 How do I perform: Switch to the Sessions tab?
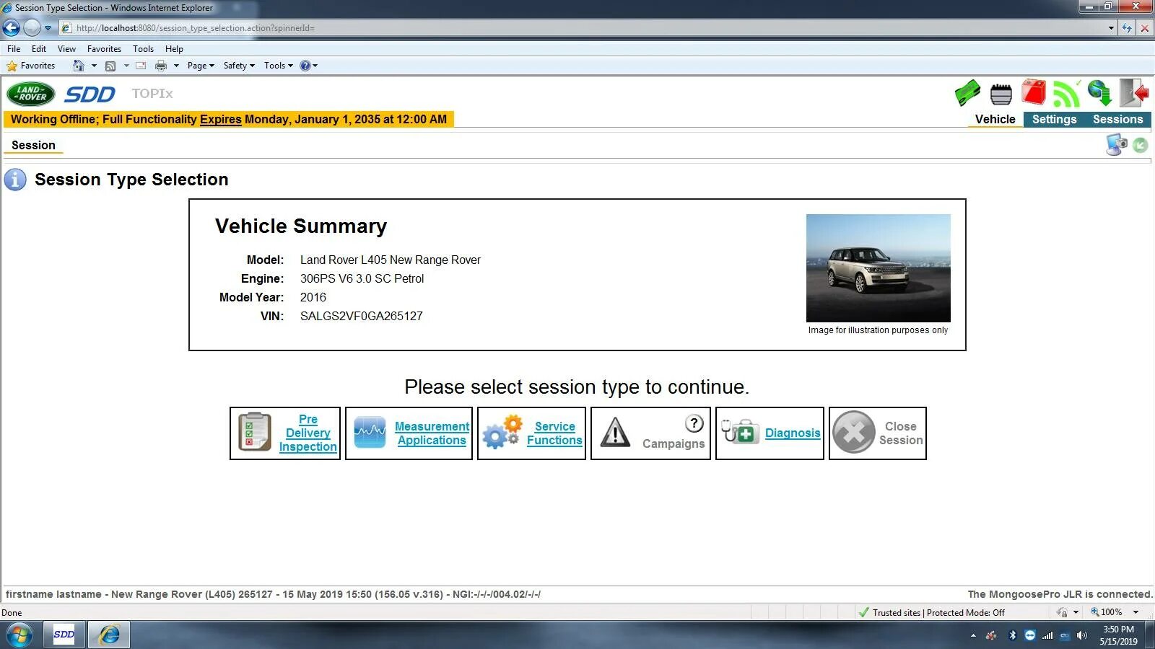[x=1117, y=120]
